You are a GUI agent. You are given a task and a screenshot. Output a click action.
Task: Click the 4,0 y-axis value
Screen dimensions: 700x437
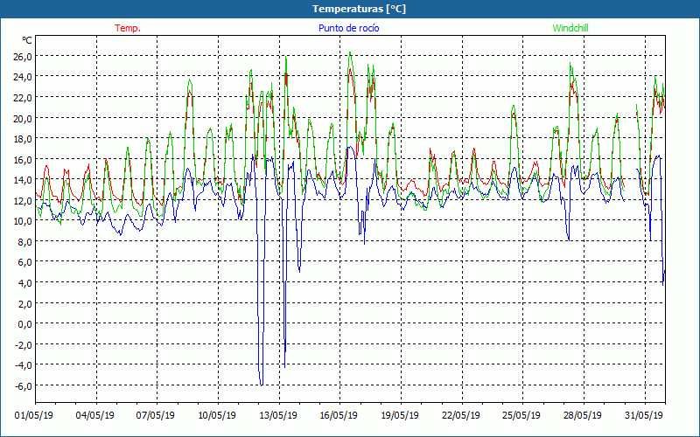click(x=25, y=282)
